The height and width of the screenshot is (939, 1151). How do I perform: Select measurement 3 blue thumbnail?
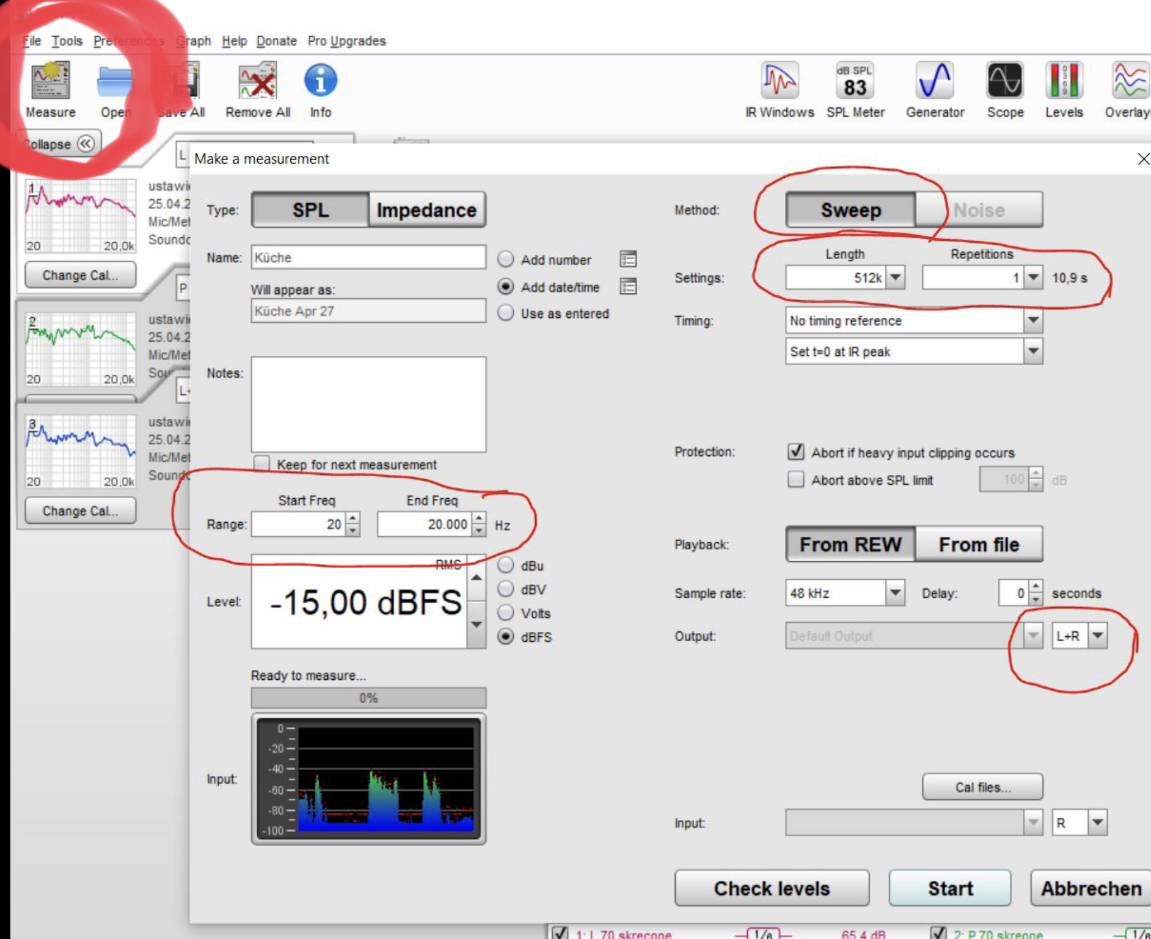[x=81, y=452]
